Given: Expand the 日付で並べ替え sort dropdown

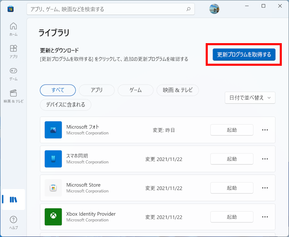Looking at the screenshot, I should pos(250,98).
